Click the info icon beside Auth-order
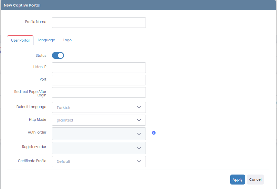Viewport: 277px width, 189px height. pos(153,133)
